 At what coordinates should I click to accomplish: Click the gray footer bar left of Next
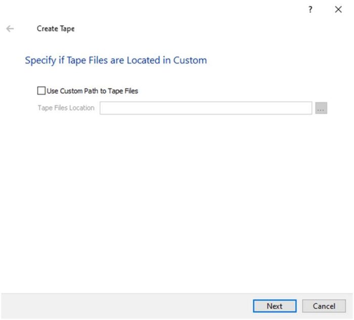[x=126, y=306]
